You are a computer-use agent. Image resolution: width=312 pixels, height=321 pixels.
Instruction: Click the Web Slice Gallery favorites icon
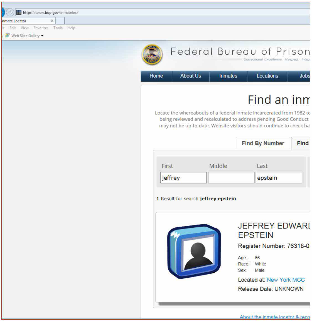8,36
